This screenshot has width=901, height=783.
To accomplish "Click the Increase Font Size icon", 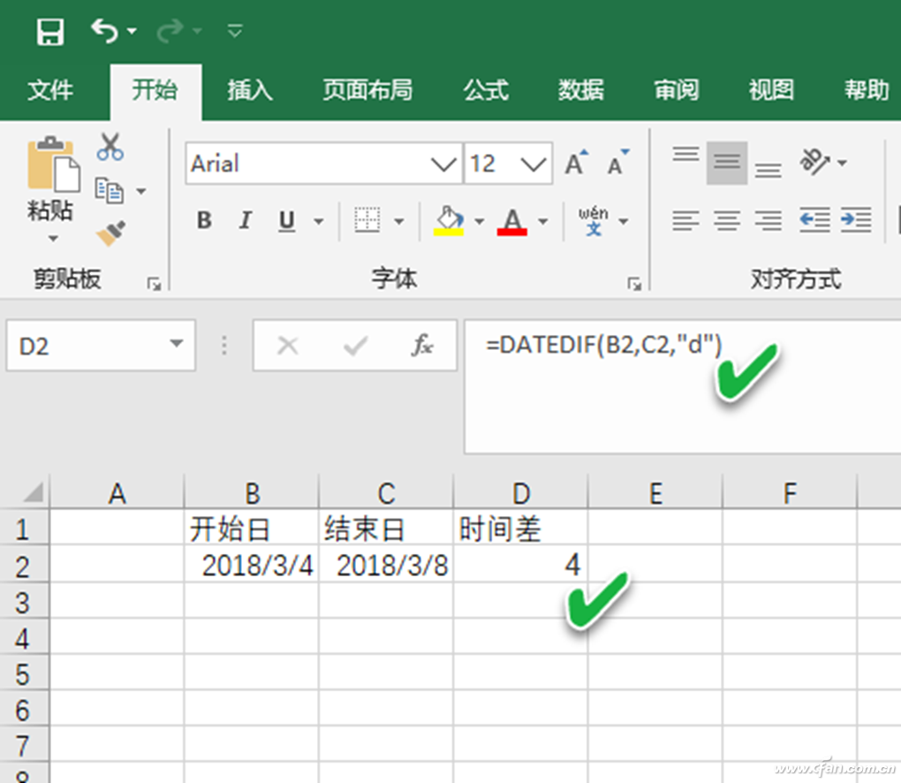I will (576, 163).
